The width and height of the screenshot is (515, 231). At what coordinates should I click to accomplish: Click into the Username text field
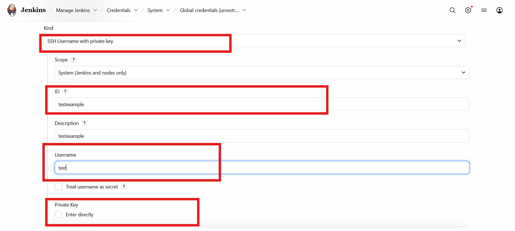point(262,167)
